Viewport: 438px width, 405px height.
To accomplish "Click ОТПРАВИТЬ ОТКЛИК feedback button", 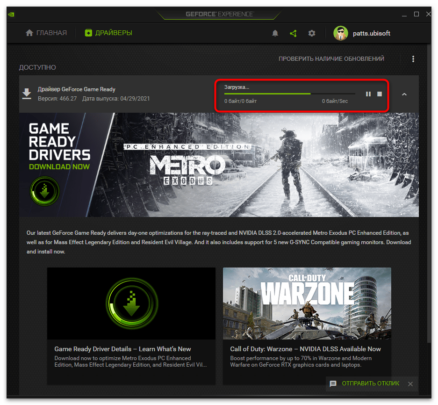I will (365, 383).
